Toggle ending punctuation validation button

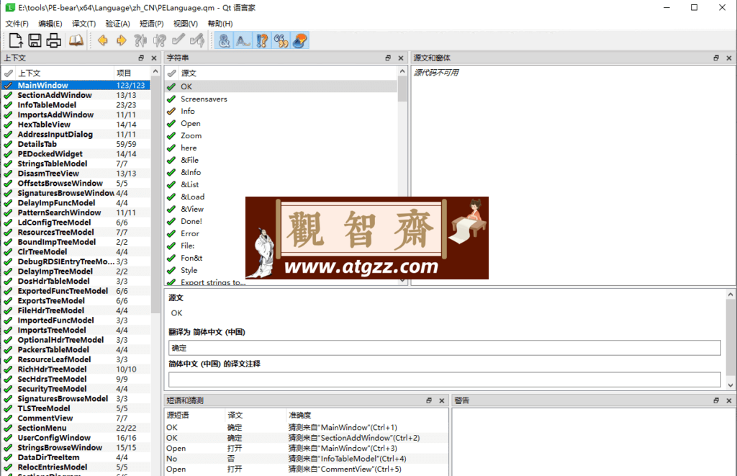click(x=262, y=40)
